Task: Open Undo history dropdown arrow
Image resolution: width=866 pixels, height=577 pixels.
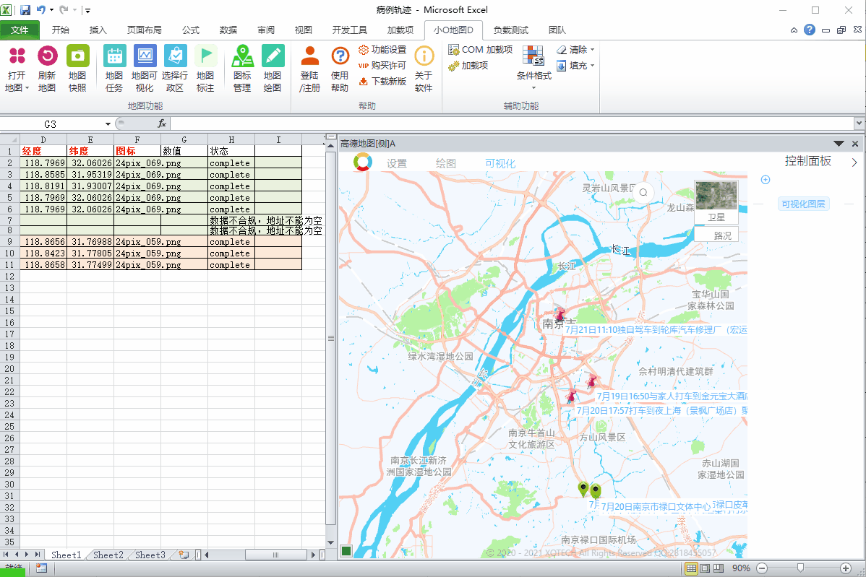Action: click(x=52, y=10)
